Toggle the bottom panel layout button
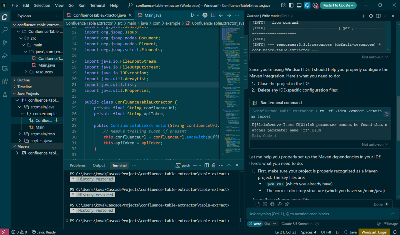The image size is (400, 235). pyautogui.click(x=299, y=6)
